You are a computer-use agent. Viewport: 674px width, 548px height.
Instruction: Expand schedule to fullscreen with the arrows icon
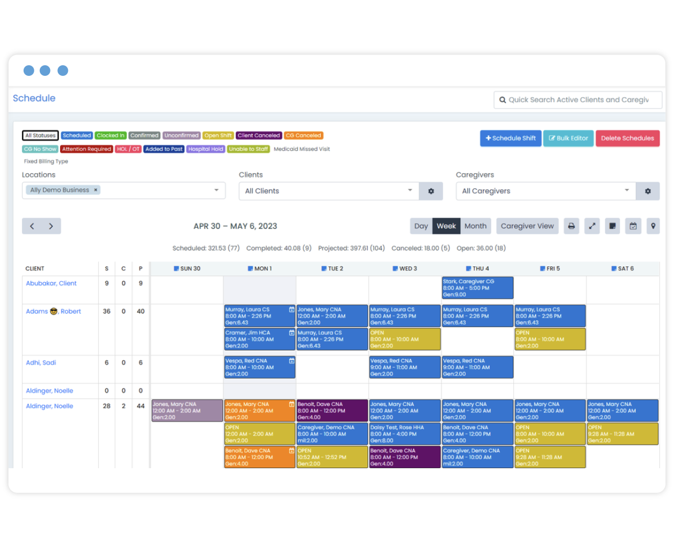click(592, 226)
